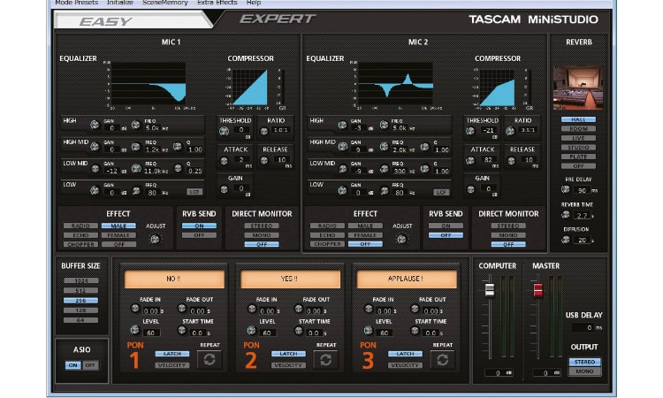Click the USB DELAY value field
This screenshot has height=398, width=663.
click(583, 328)
